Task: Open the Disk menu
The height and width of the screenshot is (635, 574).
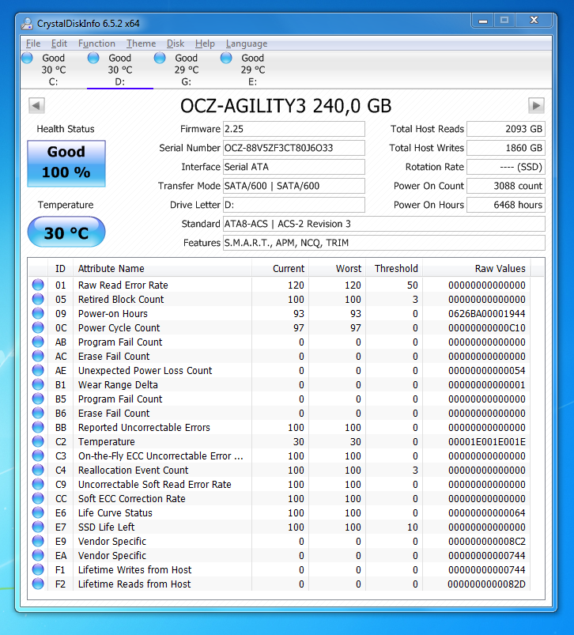Action: pyautogui.click(x=176, y=43)
